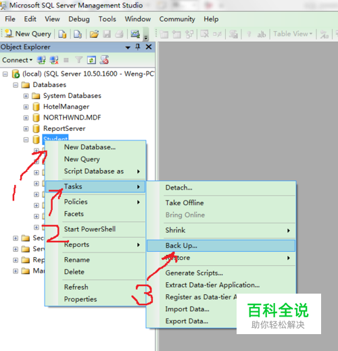The height and width of the screenshot is (351, 338).
Task: Open the Policies submenu
Action: tap(95, 202)
